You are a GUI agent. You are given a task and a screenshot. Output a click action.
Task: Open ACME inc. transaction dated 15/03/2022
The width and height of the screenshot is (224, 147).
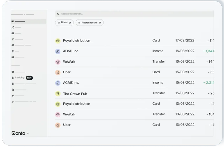click(134, 83)
